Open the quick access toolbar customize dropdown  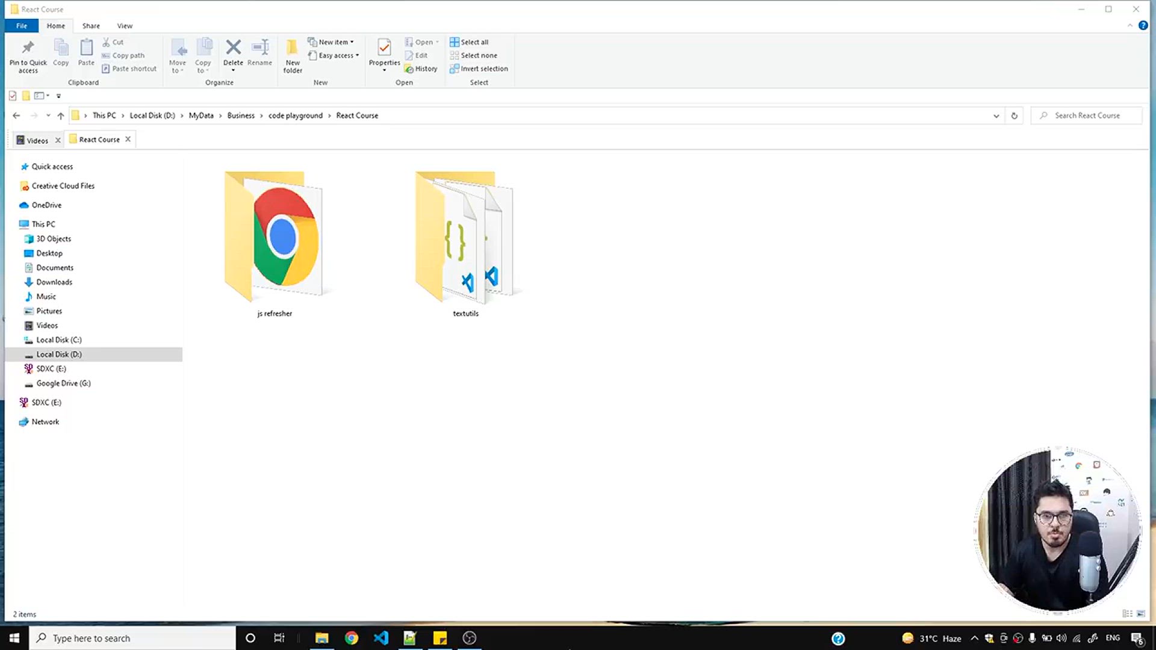click(x=58, y=96)
